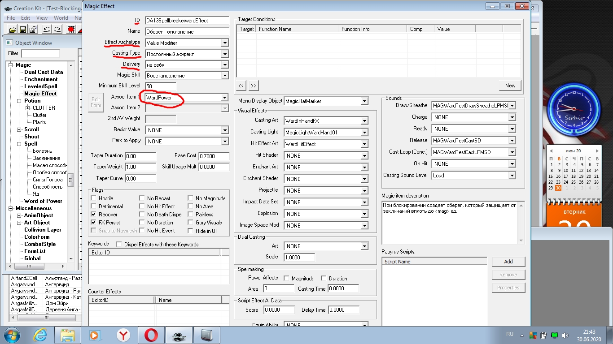Click the New button under Target Conditions
613x344 pixels.
click(510, 86)
